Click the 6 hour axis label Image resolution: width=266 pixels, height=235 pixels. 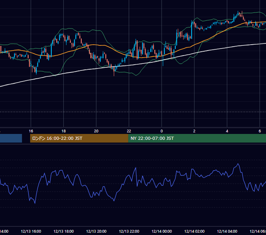(x=260, y=131)
